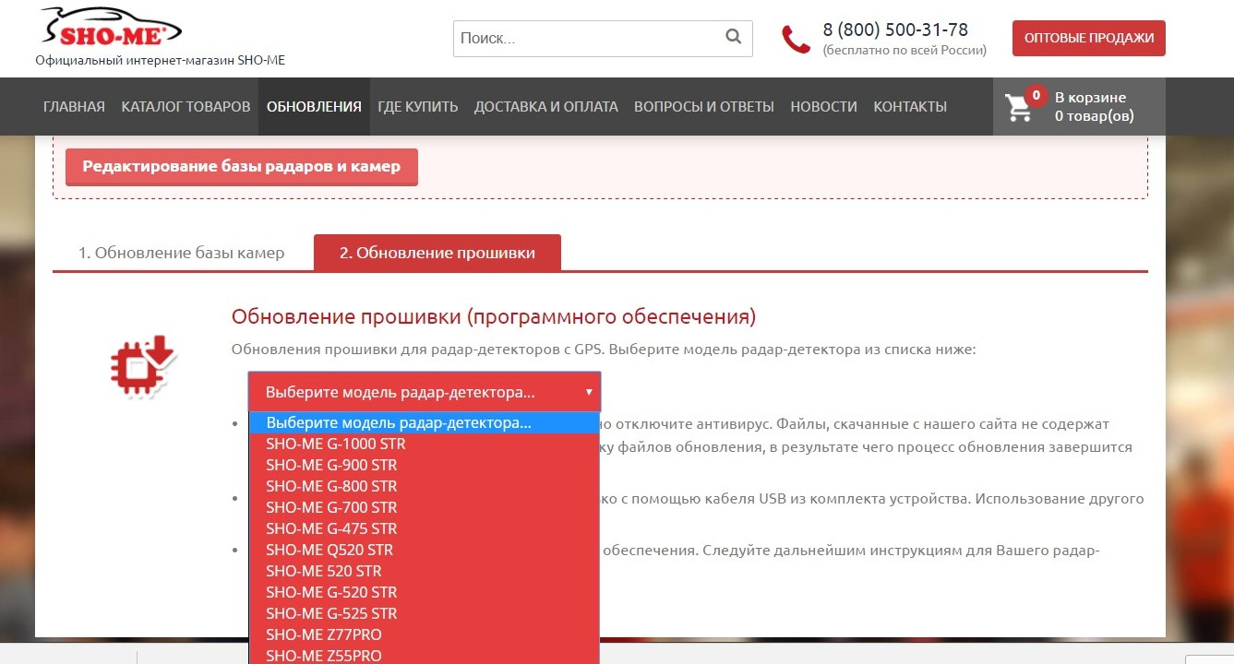The height and width of the screenshot is (664, 1234).
Task: Open ВОПРОСЫ И ОТВЕТЫ page
Action: (x=704, y=106)
